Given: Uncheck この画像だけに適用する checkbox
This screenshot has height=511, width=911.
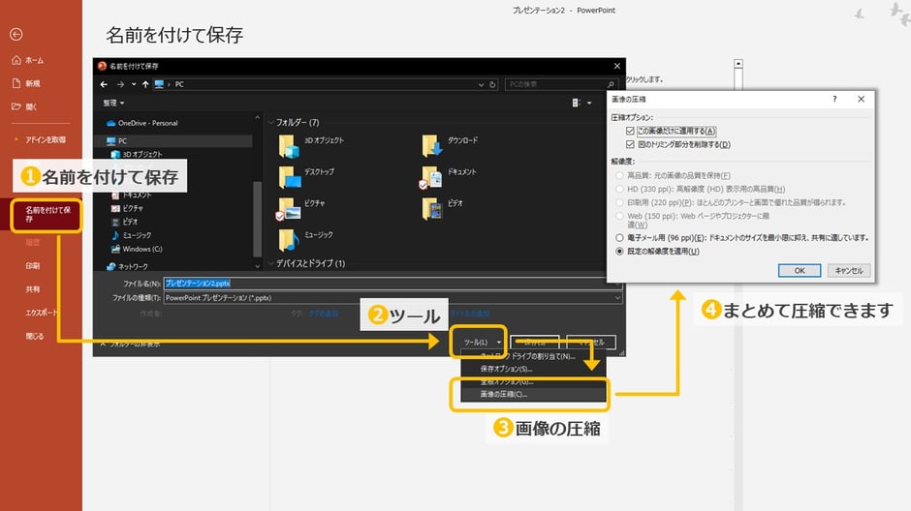Looking at the screenshot, I should coord(630,131).
